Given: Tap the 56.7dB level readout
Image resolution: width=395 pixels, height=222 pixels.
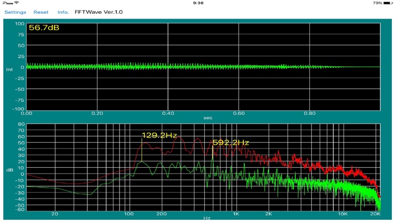Looking at the screenshot, I should [x=44, y=27].
